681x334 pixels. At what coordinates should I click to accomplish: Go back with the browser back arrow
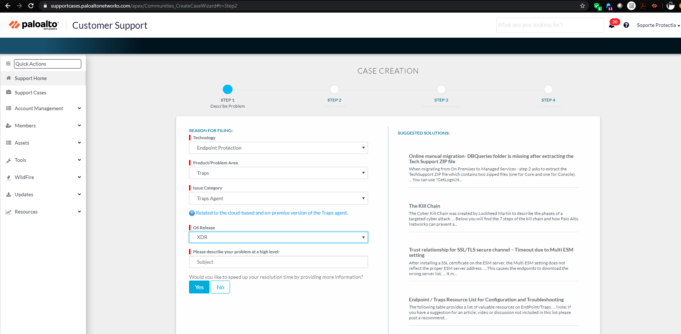[8, 6]
